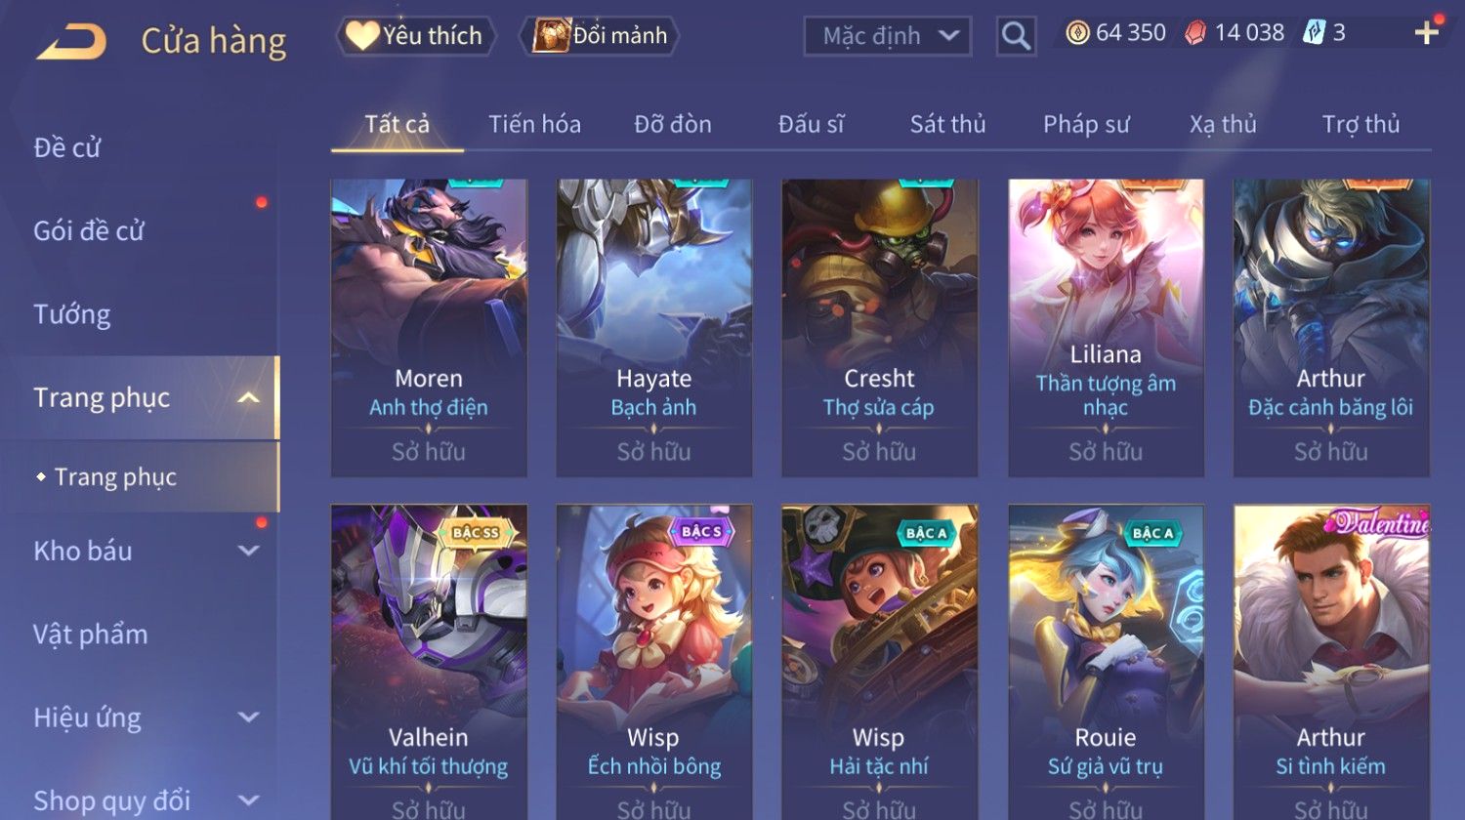The width and height of the screenshot is (1465, 820).
Task: Select Valhein Vũ khí tối thượng skin card
Action: [429, 662]
